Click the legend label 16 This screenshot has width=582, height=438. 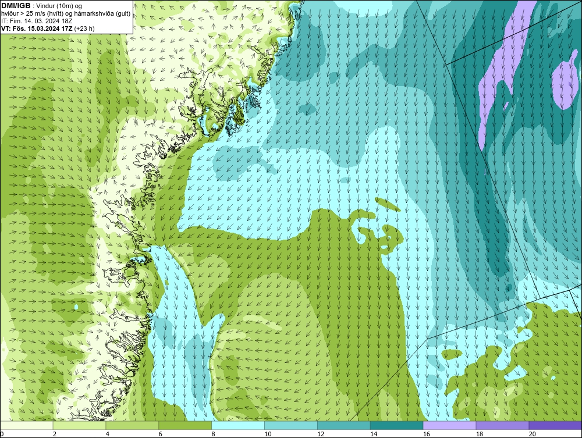tap(427, 434)
